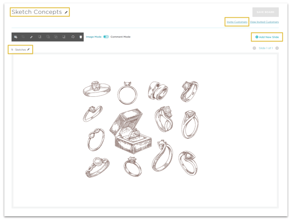Click the Sketch Concepts board title
This screenshot has width=291, height=220.
coord(37,12)
